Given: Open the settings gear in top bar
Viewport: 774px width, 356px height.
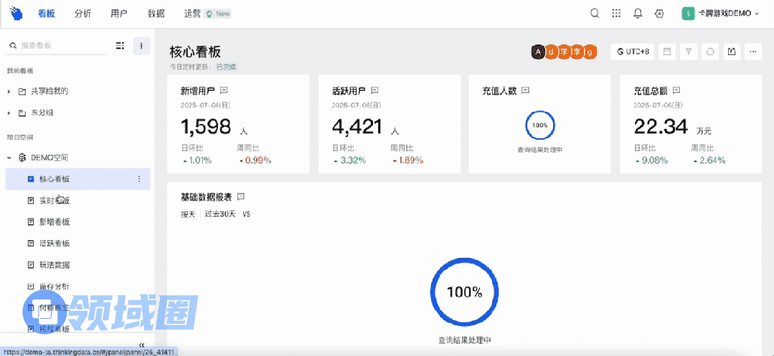Looking at the screenshot, I should 659,14.
